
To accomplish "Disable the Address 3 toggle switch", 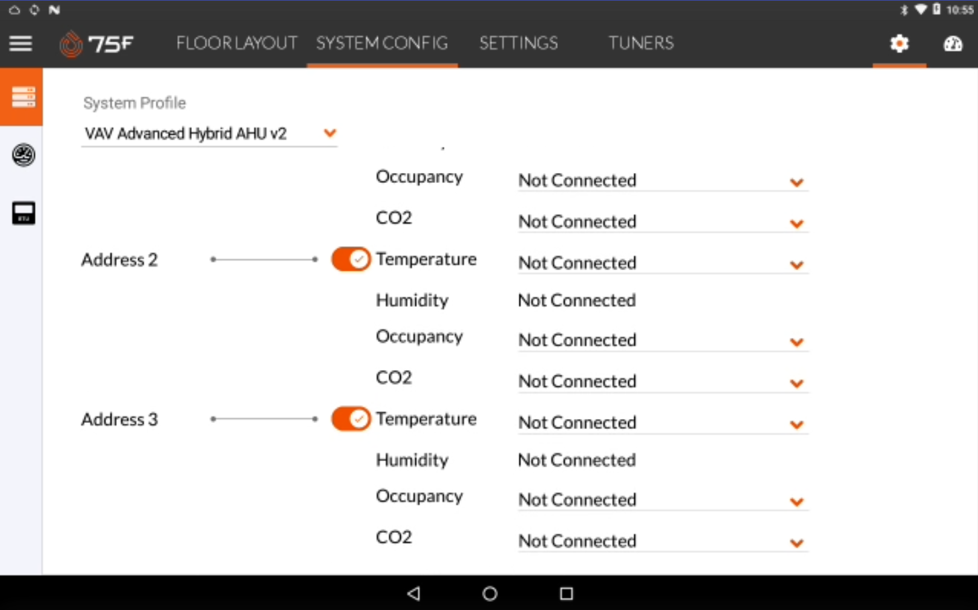I will (x=350, y=419).
